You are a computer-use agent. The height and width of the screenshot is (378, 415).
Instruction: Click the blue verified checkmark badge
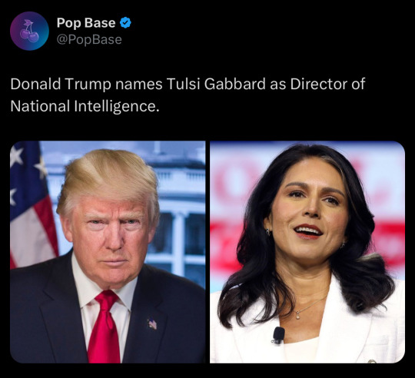[x=125, y=23]
